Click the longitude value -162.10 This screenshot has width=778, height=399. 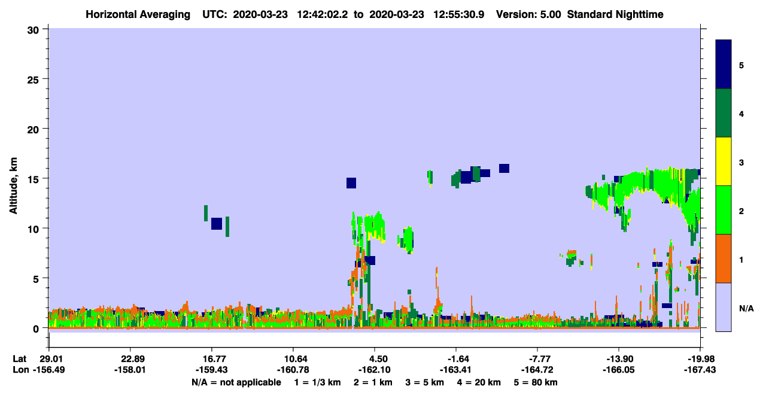(x=375, y=370)
